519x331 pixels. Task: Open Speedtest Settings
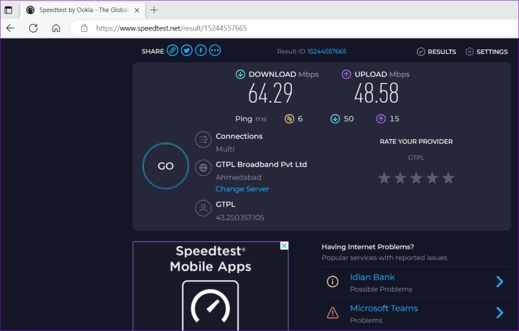487,51
